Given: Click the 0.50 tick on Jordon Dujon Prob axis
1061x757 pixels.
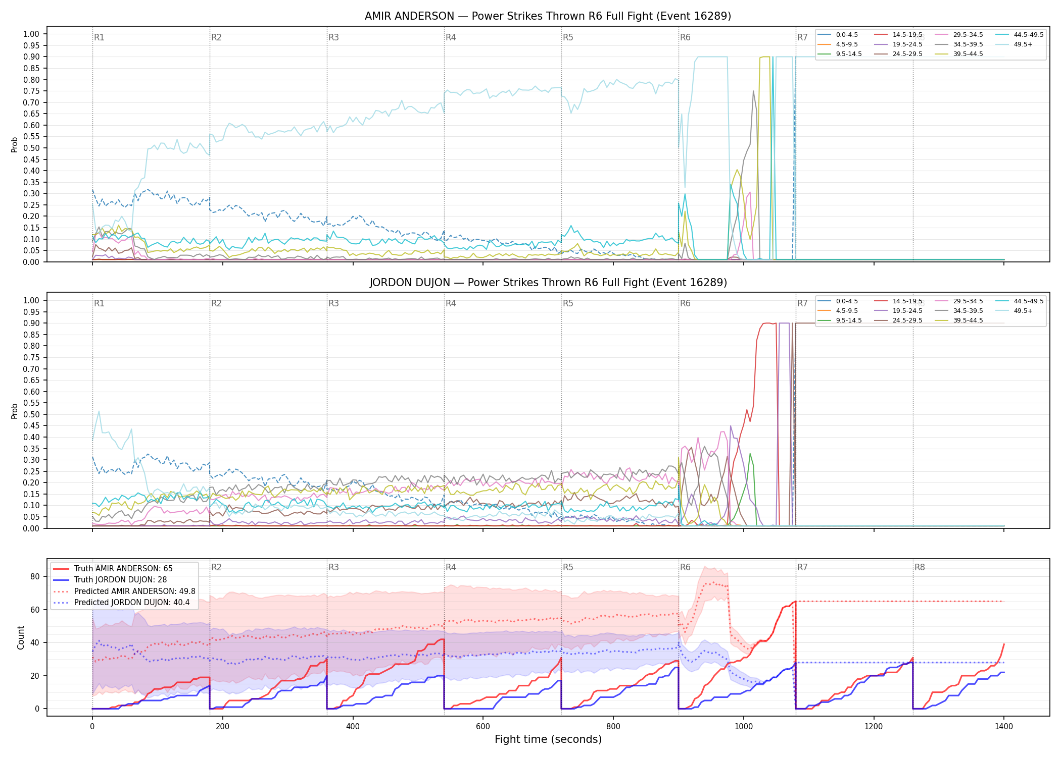Looking at the screenshot, I should [31, 414].
